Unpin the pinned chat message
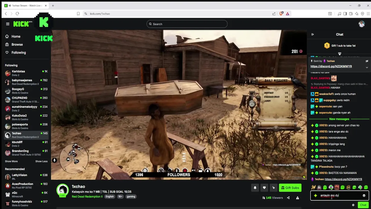 [x=367, y=61]
